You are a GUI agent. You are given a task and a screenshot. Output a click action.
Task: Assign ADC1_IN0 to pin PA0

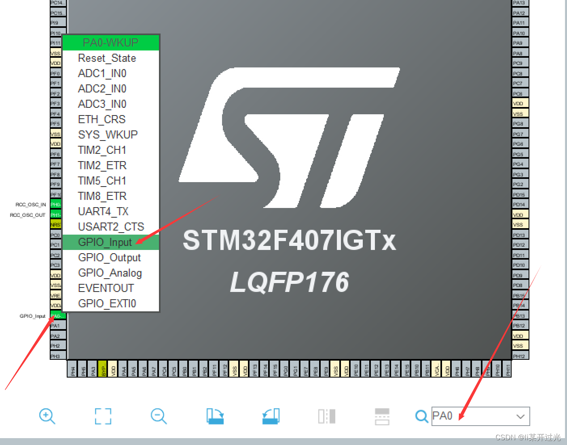(x=102, y=73)
